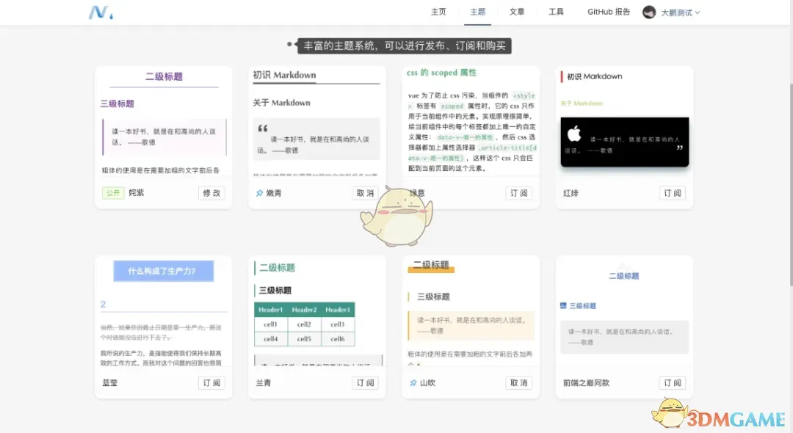This screenshot has width=793, height=433.
Task: Subscribe to the 绿意 theme
Action: pos(519,192)
